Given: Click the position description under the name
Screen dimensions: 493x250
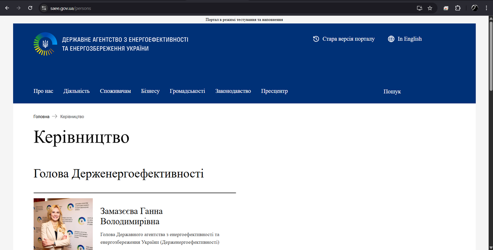Looking at the screenshot, I should click(160, 238).
